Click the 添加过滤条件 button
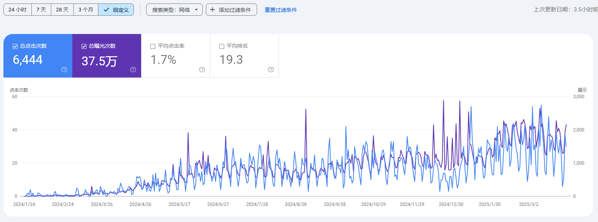The height and width of the screenshot is (222, 598). [231, 10]
